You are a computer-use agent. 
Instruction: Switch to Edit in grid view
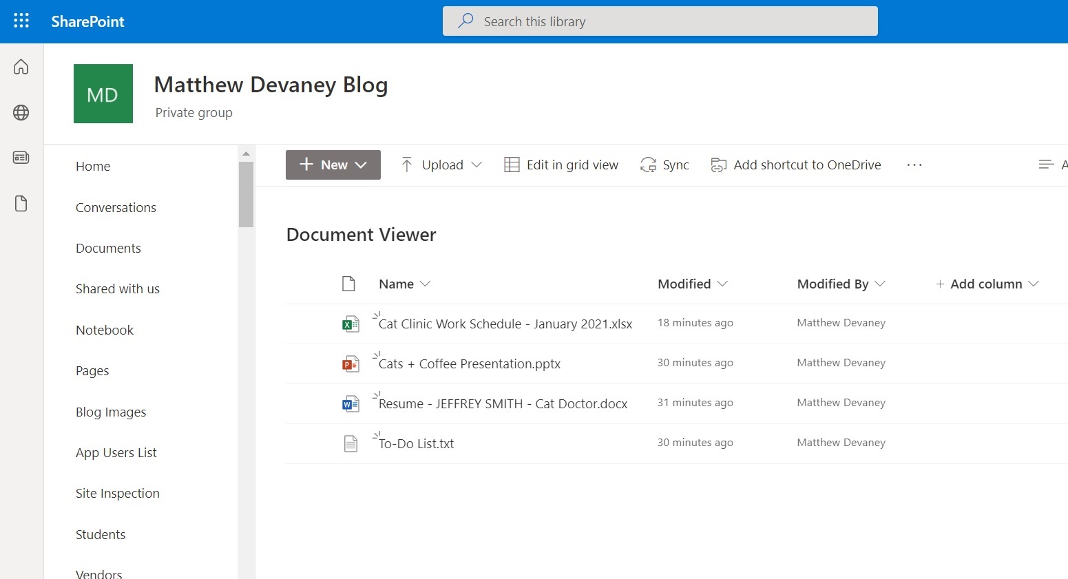pyautogui.click(x=561, y=165)
